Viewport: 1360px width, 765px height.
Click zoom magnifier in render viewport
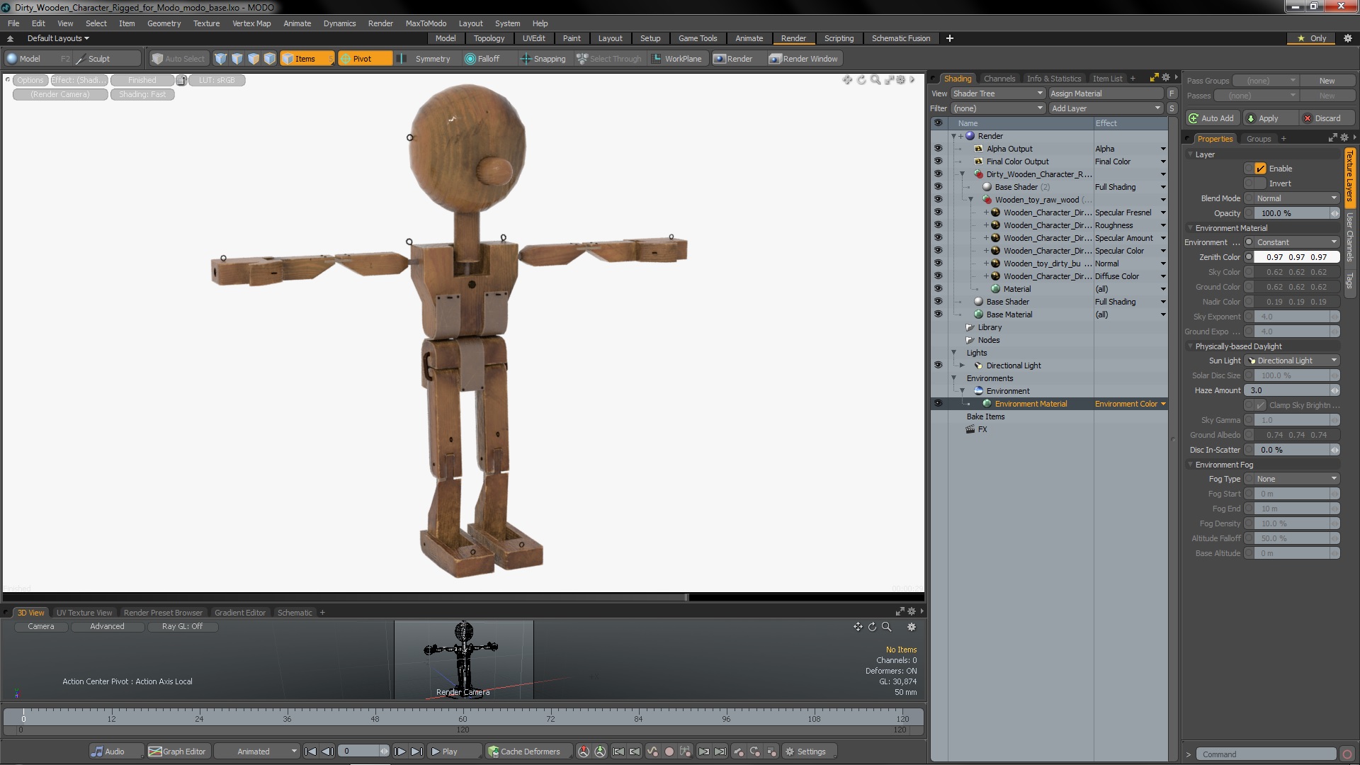tap(875, 80)
